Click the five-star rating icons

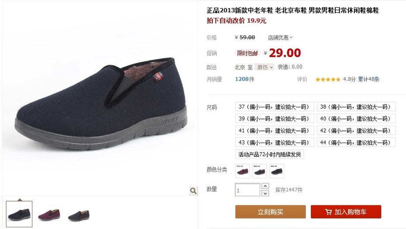tap(328, 79)
